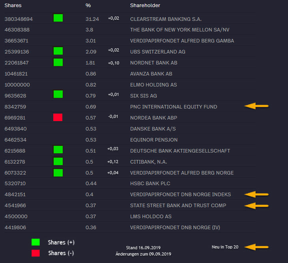Select EQUINOR PENSJON name
The height and width of the screenshot is (263, 288).
[x=154, y=140]
